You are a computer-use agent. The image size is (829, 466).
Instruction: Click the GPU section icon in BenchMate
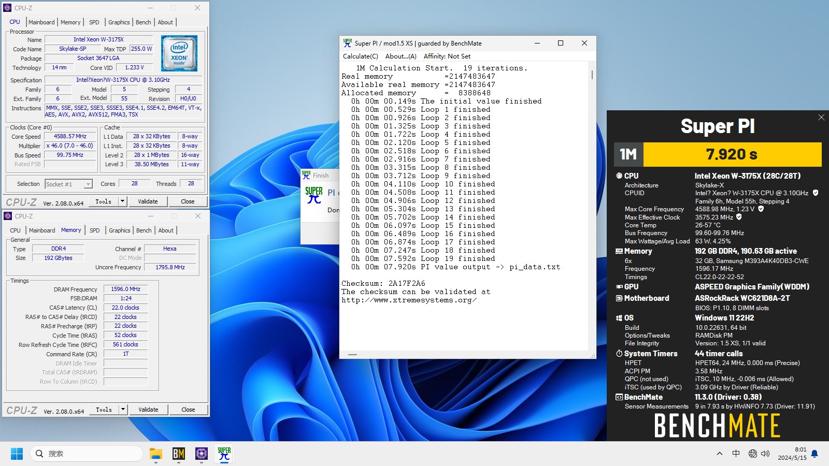[619, 287]
